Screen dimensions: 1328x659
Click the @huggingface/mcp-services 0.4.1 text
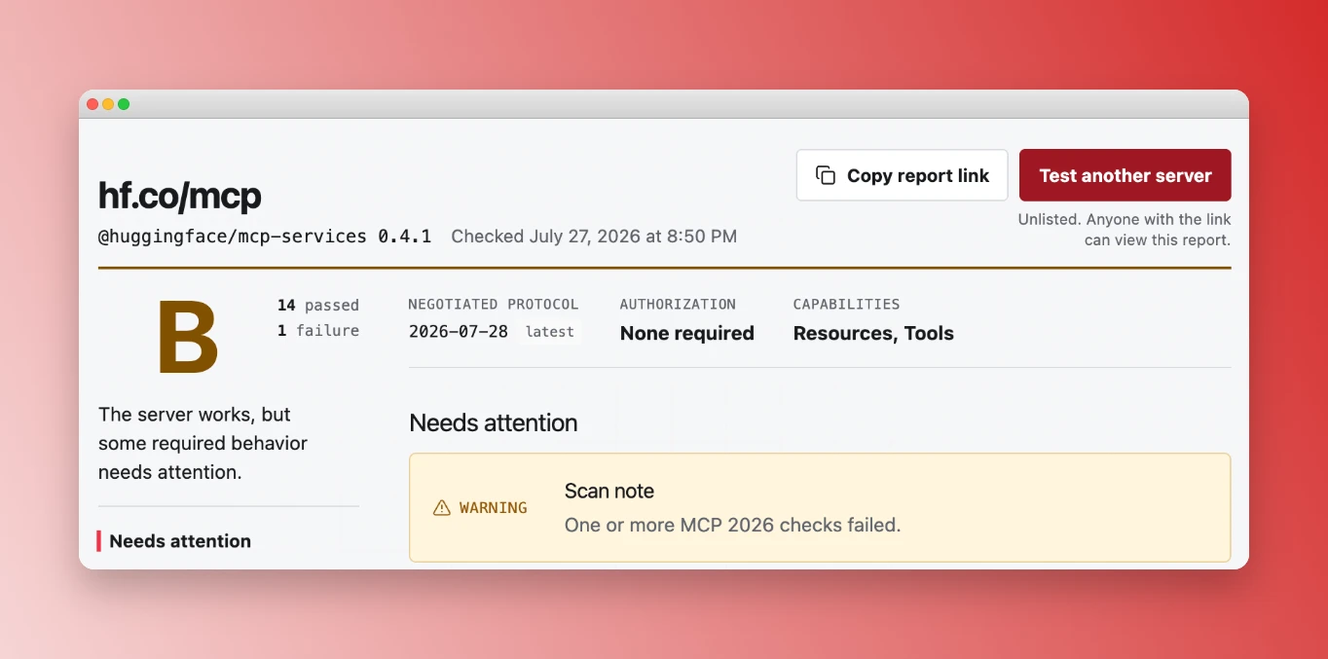click(265, 237)
